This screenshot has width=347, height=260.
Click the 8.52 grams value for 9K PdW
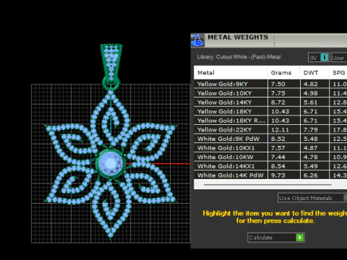(x=278, y=139)
